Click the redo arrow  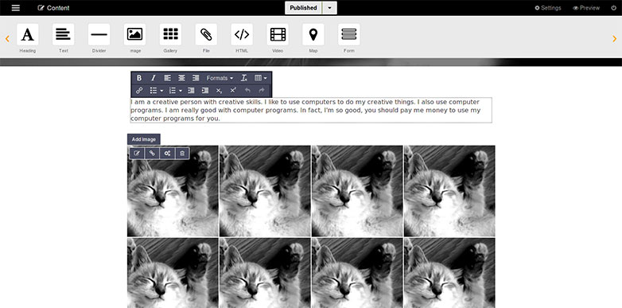[262, 91]
